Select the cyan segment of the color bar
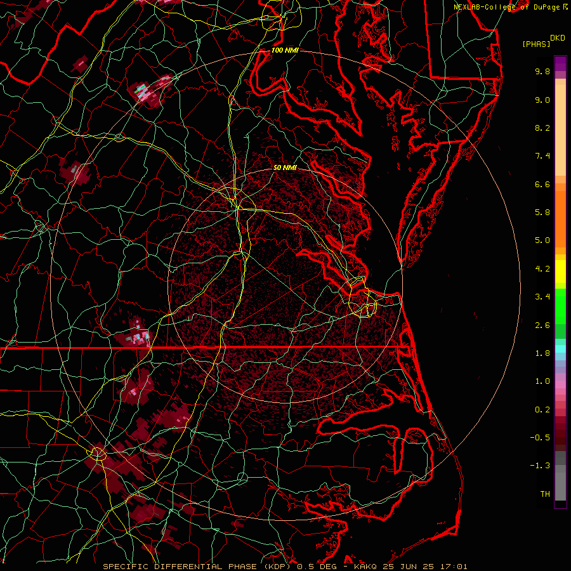This screenshot has width=571, height=571. click(x=560, y=349)
